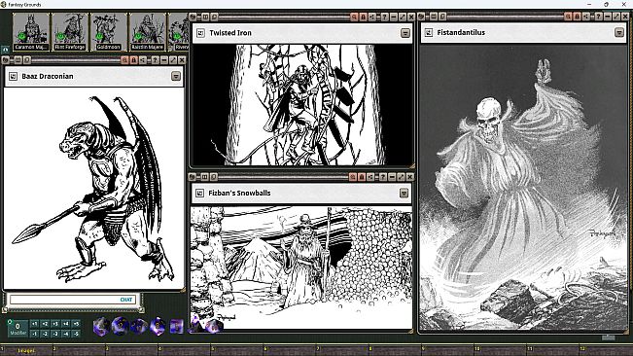Toggle the lock icon in Fizban's Snowballs window
This screenshot has height=356, width=633.
tap(362, 177)
